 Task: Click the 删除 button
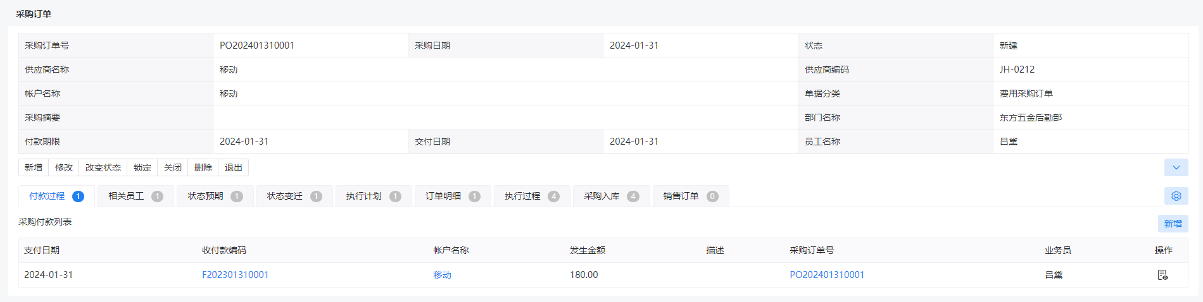tap(203, 167)
